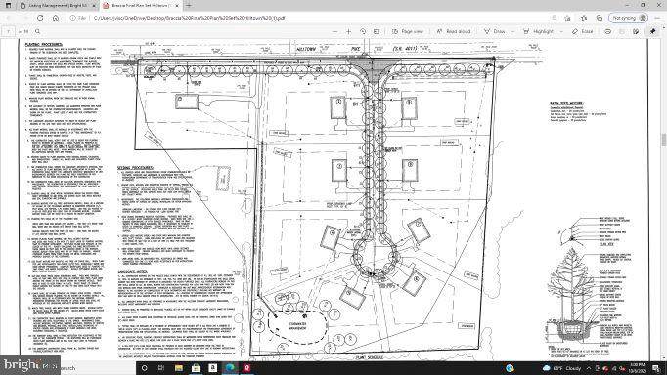667x375 pixels.
Task: Open File Explorer from the taskbar
Action: click(x=179, y=368)
